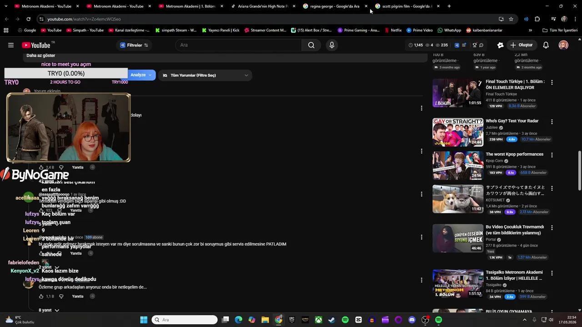Click the browser address bar URL
Viewport: 582px width, 327px height.
[x=84, y=19]
